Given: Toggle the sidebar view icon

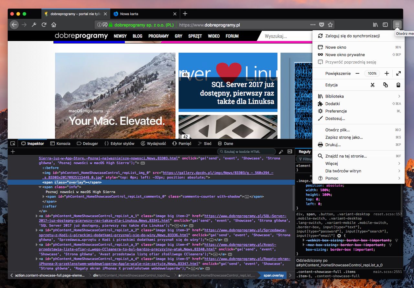Looking at the screenshot, I should click(385, 25).
